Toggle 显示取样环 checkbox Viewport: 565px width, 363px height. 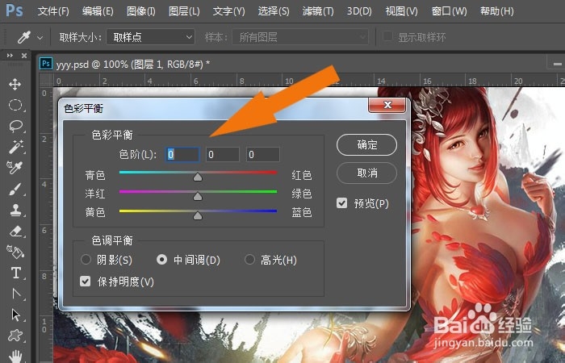[x=387, y=36]
